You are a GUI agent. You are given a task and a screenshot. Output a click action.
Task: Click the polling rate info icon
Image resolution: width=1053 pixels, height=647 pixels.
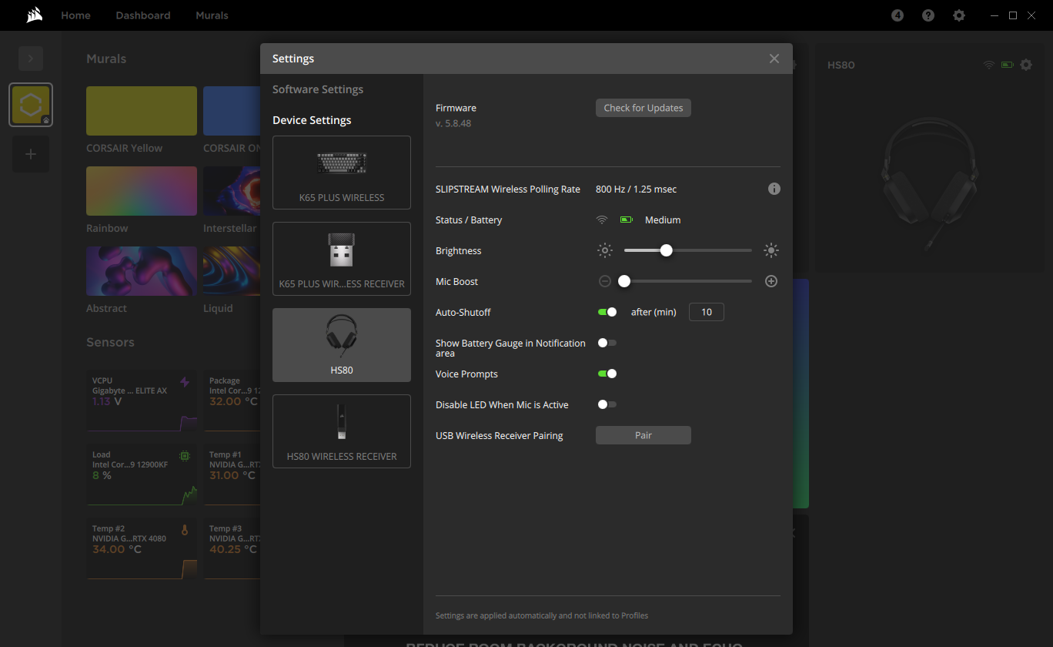coord(774,189)
